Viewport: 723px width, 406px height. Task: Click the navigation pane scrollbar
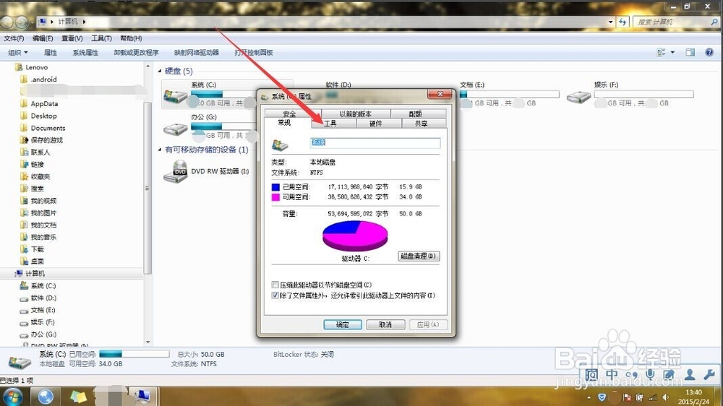(147, 188)
